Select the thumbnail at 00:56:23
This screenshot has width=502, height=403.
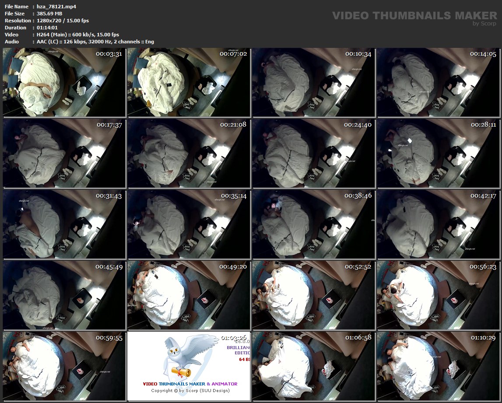click(438, 295)
